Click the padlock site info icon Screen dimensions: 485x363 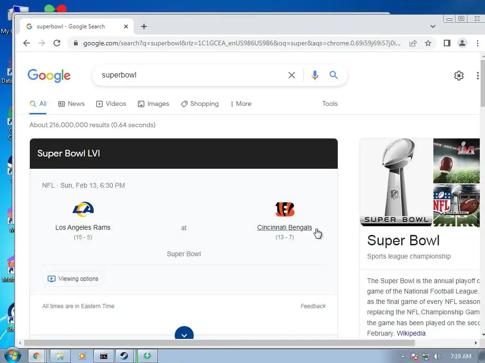point(75,43)
